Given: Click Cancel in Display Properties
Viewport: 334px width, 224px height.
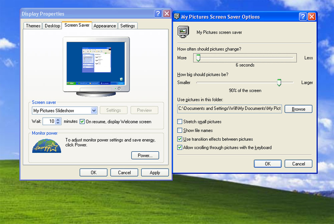Looking at the screenshot, I should 124,173.
